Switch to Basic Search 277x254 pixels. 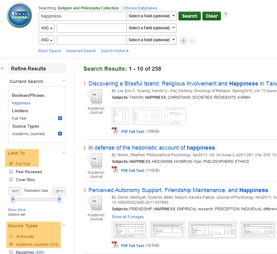pyautogui.click(x=50, y=51)
